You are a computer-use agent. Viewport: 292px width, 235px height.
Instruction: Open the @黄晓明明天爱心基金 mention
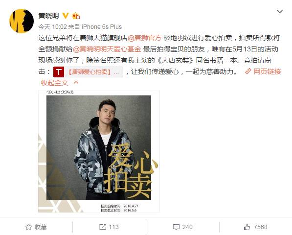point(107,49)
